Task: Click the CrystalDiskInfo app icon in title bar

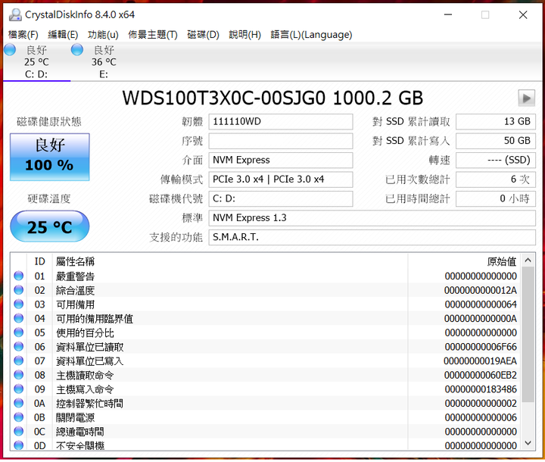Action: pos(15,14)
